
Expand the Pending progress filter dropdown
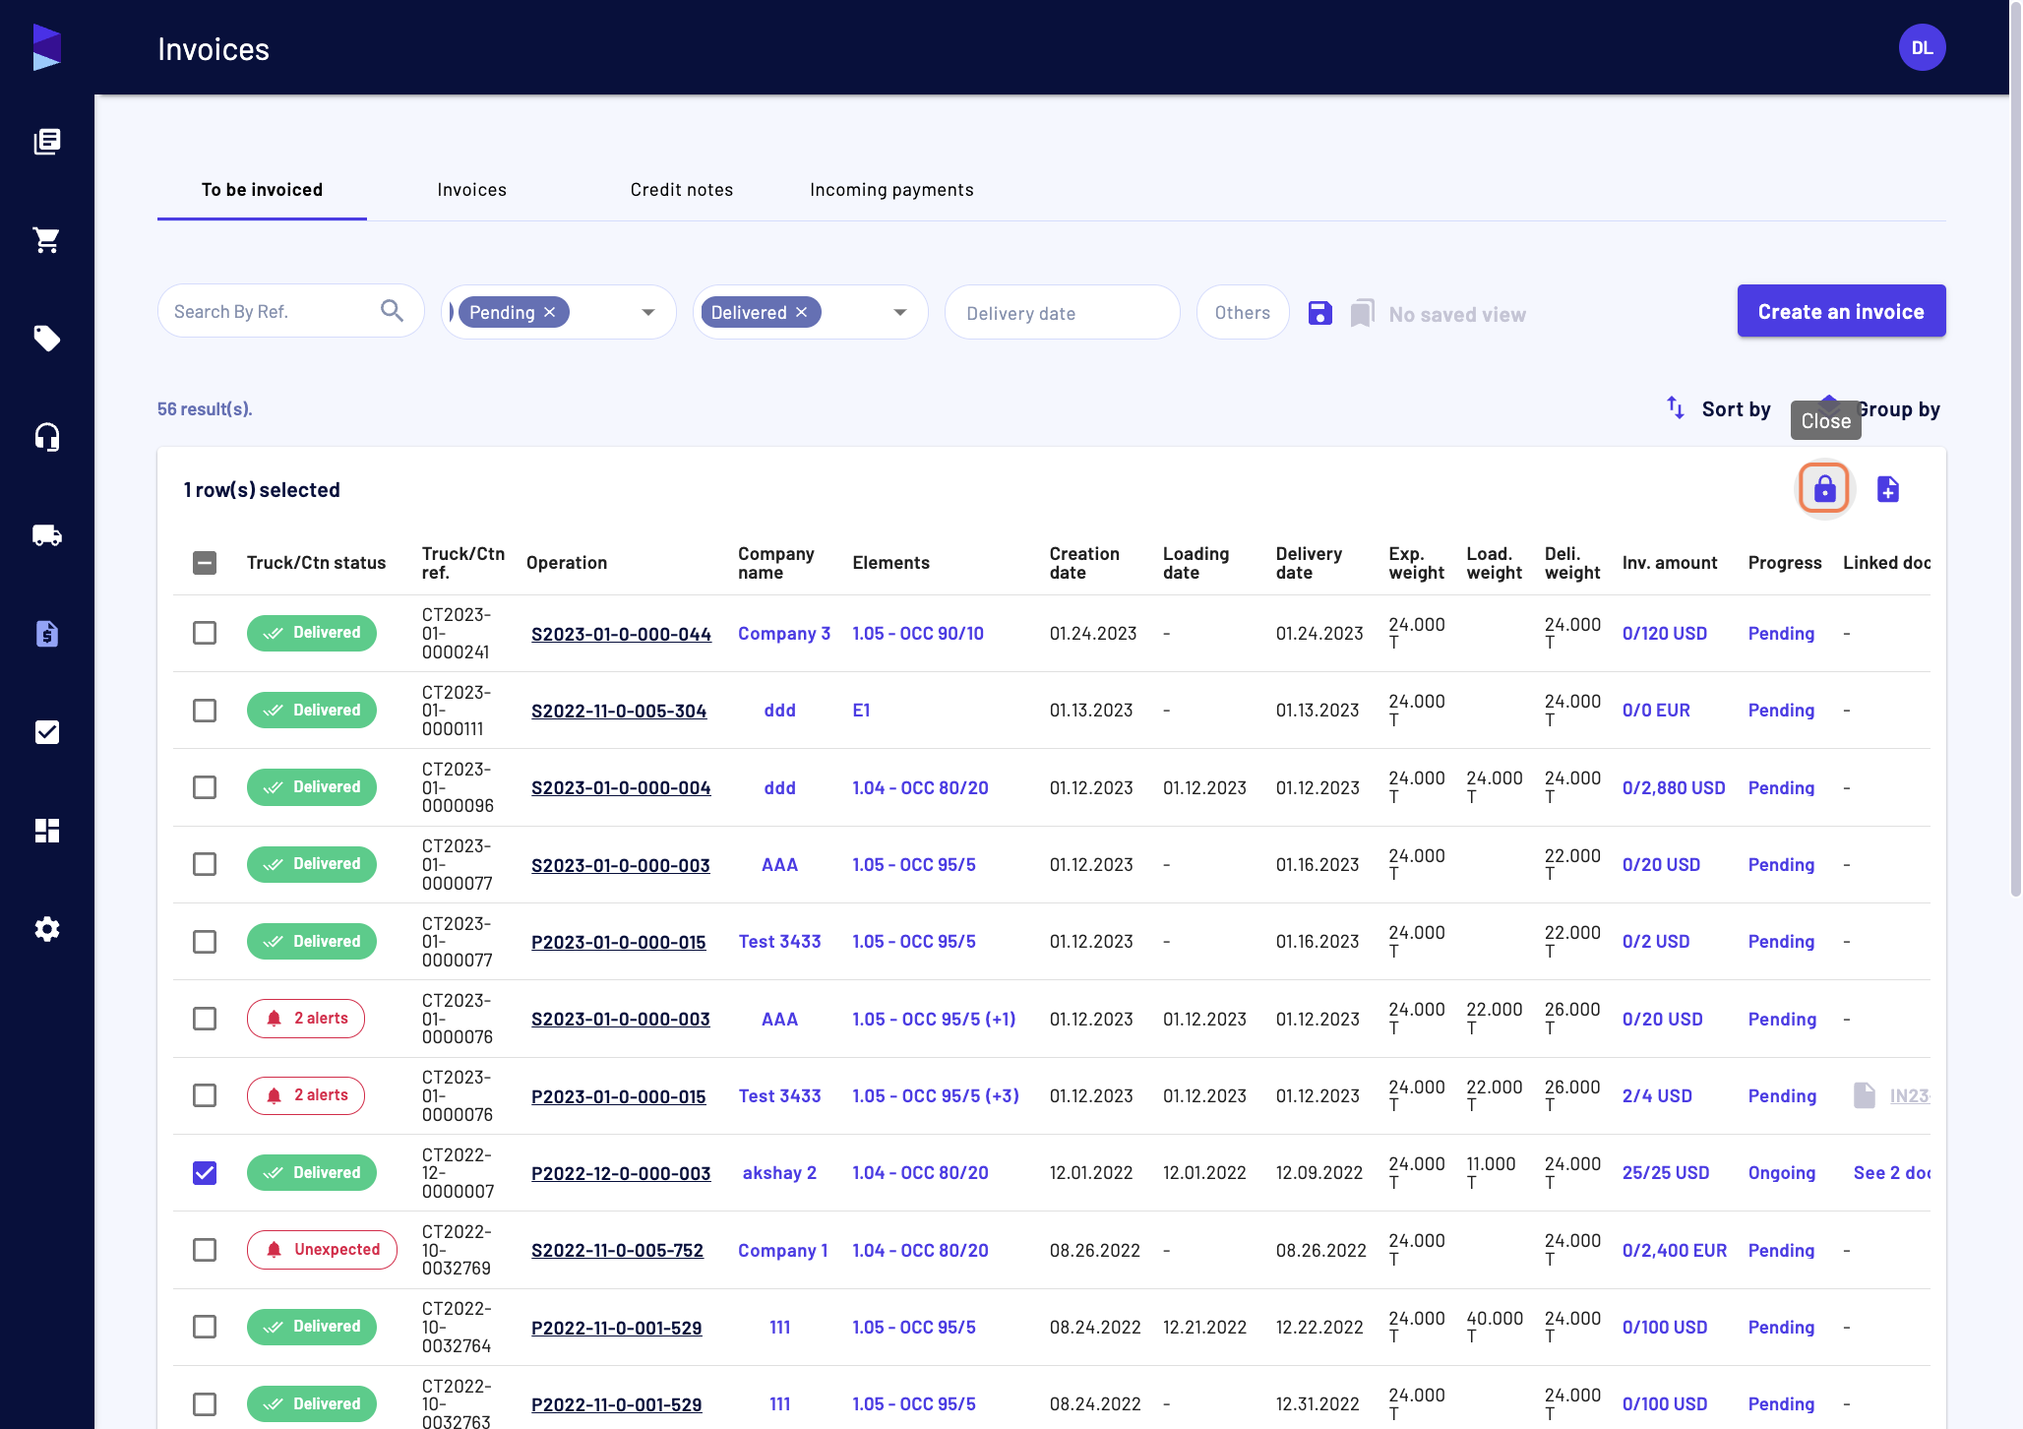(x=647, y=312)
